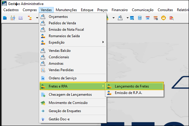Open the Comunicação menu
This screenshot has height=126, width=189.
tap(142, 10)
